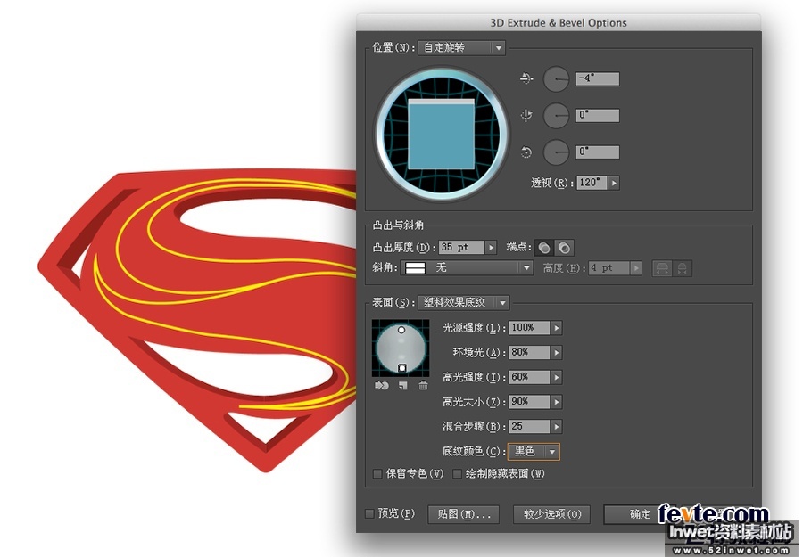
Task: Enable the 绘制隐藏表面 checkbox
Action: pos(458,474)
